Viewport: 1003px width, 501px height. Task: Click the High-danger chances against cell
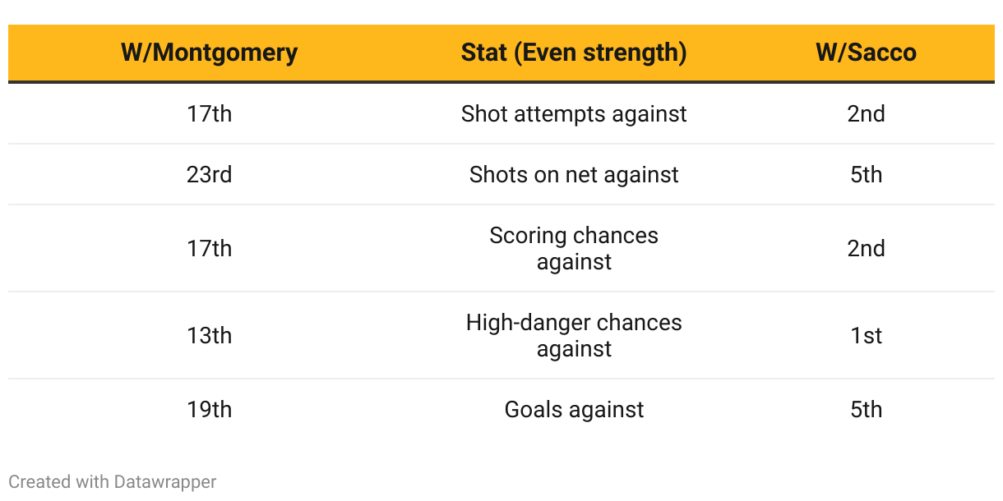(x=574, y=335)
